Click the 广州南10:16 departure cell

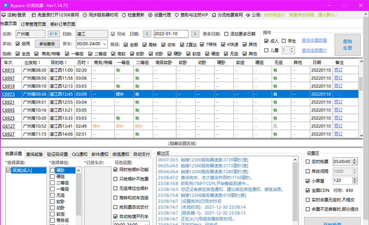tap(35, 110)
